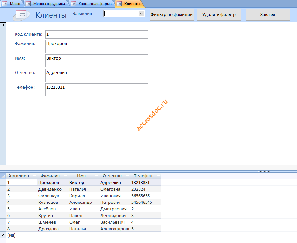Click the new record asterisk row selector
Viewport: 297px width, 243px height.
pyautogui.click(x=3, y=235)
